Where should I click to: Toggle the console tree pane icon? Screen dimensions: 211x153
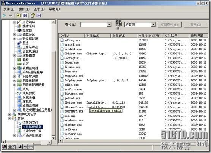coord(25,16)
